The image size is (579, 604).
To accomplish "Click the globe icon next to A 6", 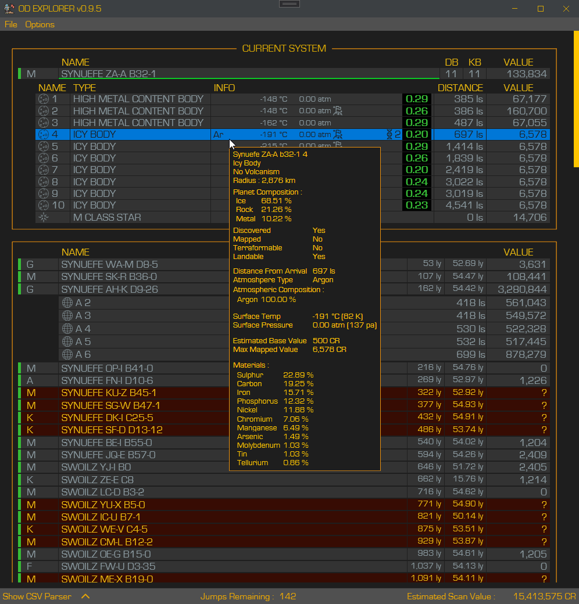I will coord(67,354).
